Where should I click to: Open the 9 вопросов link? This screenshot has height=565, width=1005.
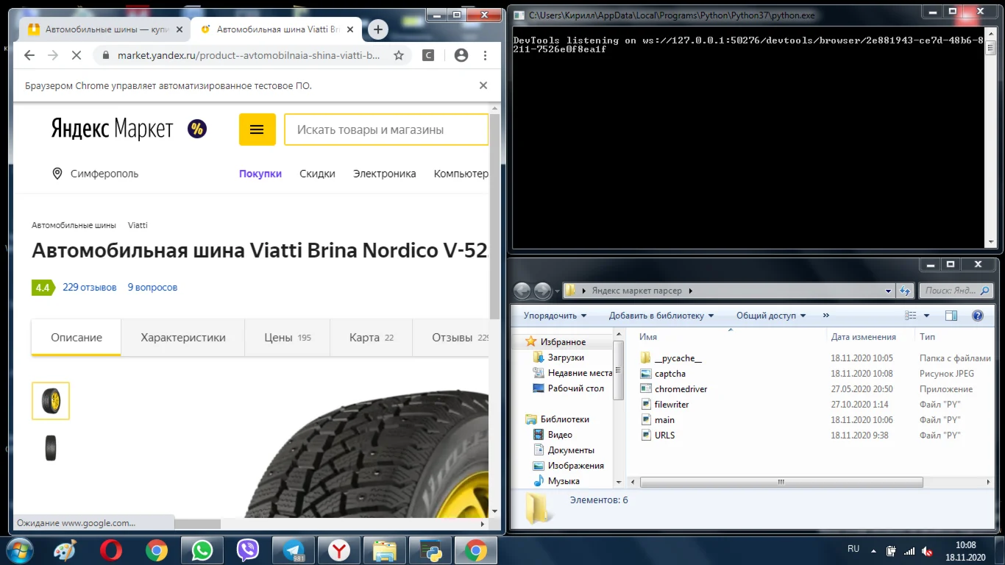tap(152, 288)
